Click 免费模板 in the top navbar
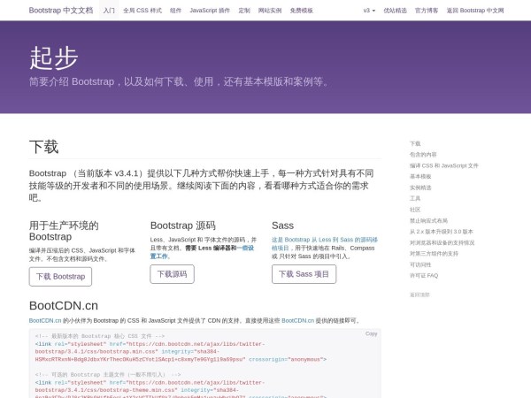Screen dimensions: 531x398 tap(302, 11)
